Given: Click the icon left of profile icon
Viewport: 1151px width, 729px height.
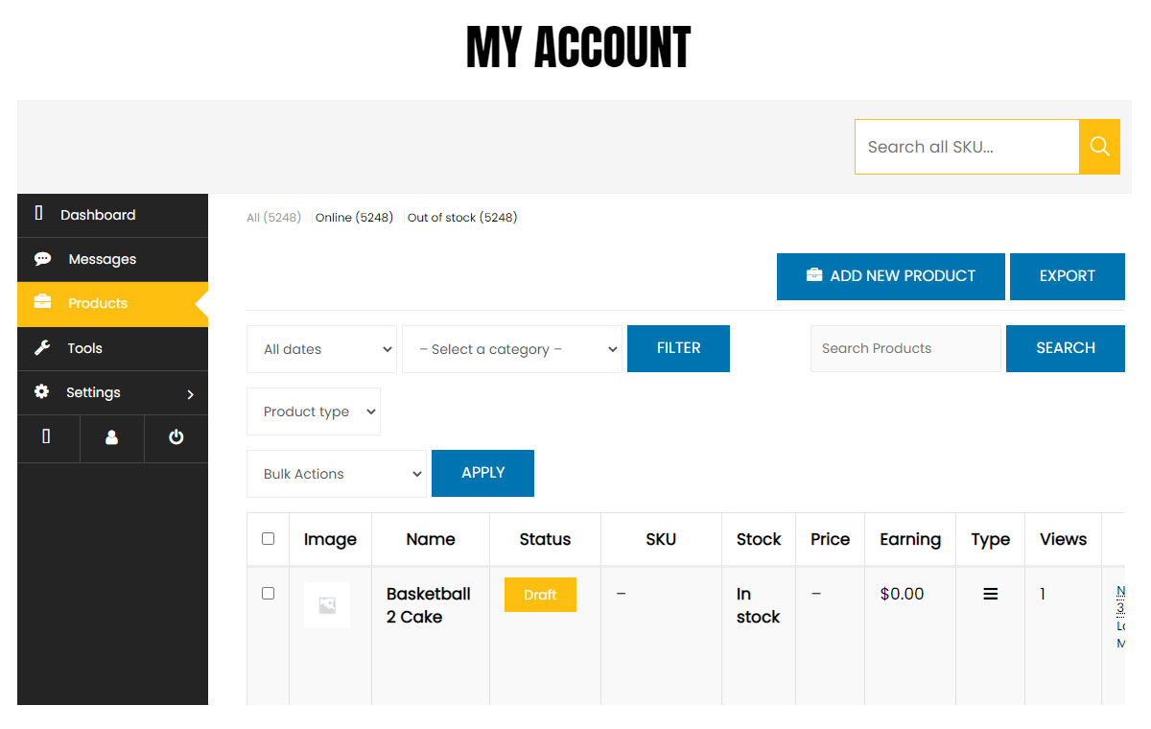Looking at the screenshot, I should (x=46, y=436).
